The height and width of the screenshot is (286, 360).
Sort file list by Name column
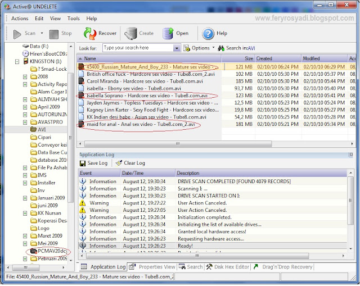(148, 58)
